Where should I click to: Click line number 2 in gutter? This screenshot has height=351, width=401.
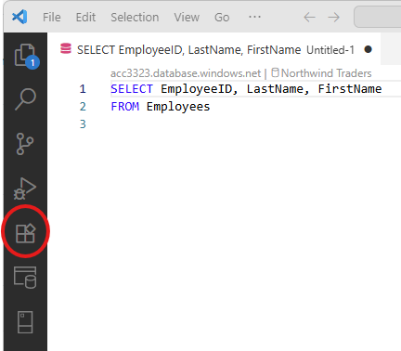tap(83, 107)
